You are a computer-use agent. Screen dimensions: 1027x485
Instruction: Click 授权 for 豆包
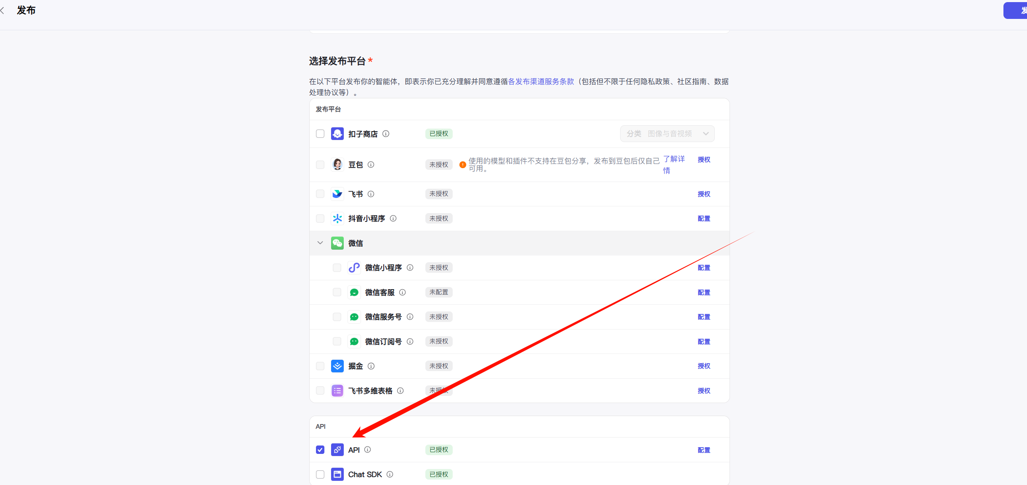tap(704, 160)
